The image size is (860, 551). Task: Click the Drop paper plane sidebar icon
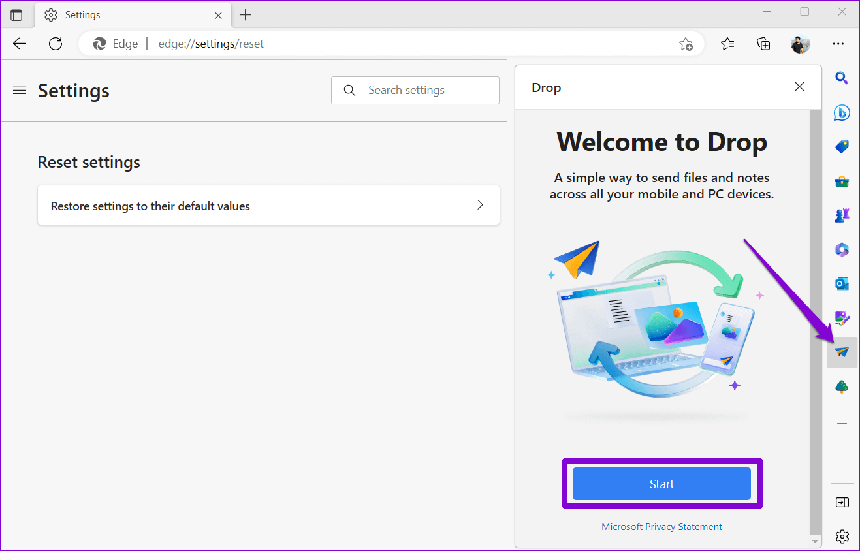[842, 353]
